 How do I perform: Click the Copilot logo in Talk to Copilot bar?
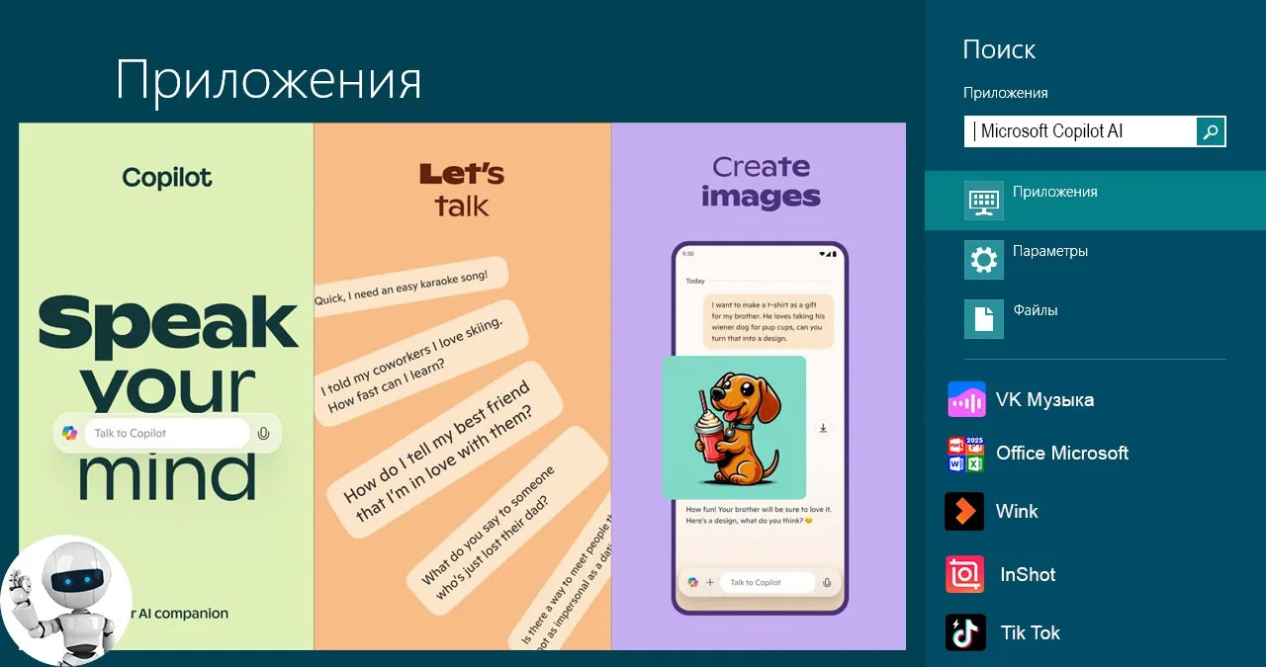[x=69, y=433]
